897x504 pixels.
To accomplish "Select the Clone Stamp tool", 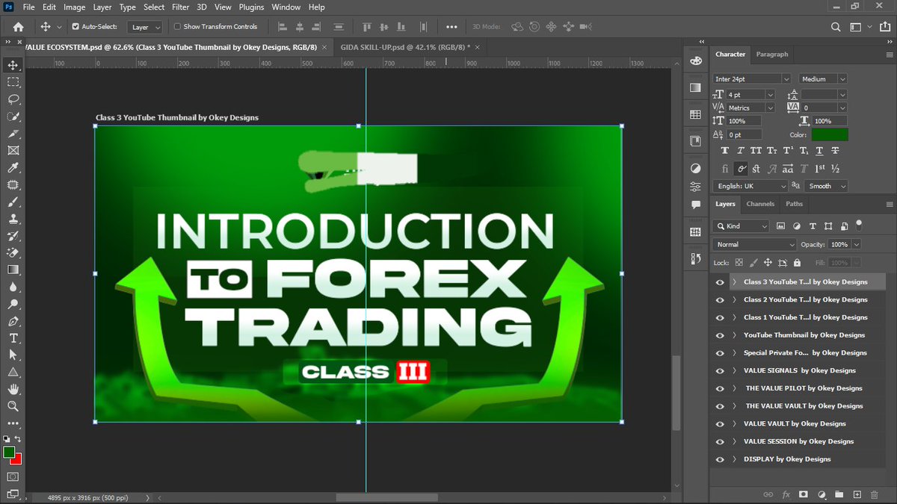I will 13,219.
